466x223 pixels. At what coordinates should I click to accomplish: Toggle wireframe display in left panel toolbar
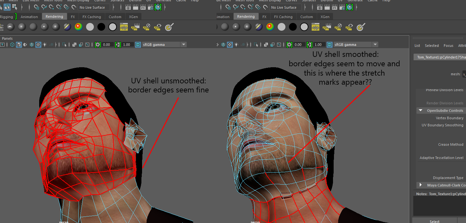coord(12,45)
